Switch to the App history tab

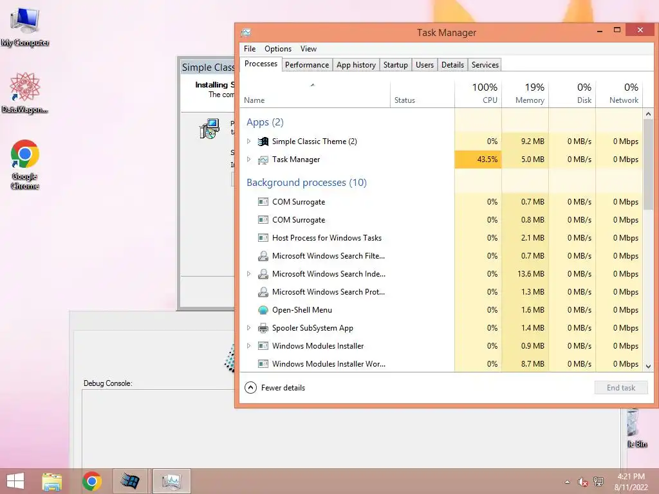point(356,65)
